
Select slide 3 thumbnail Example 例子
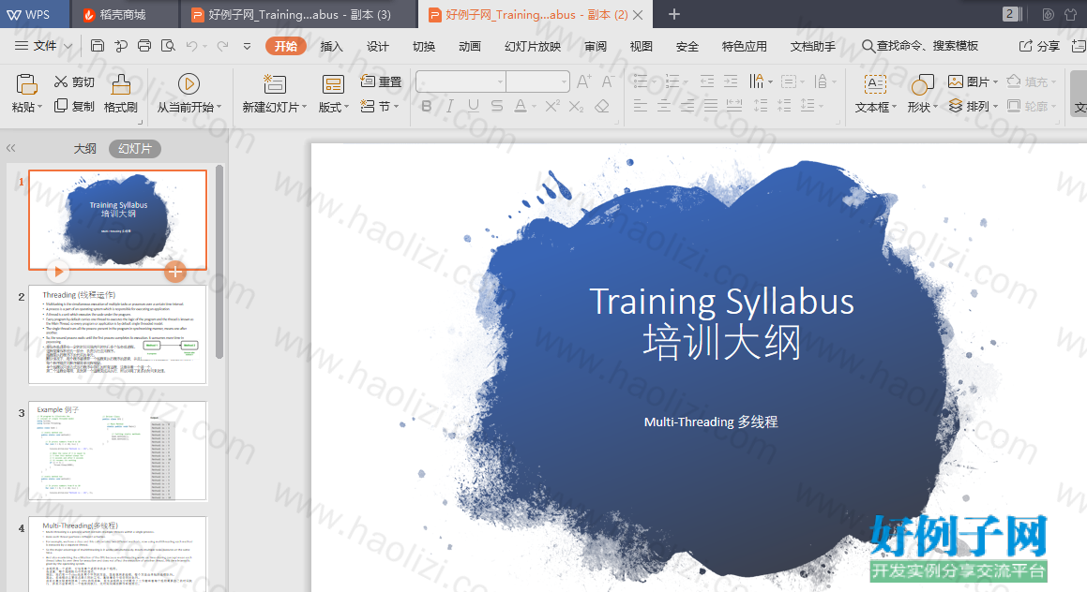117,451
